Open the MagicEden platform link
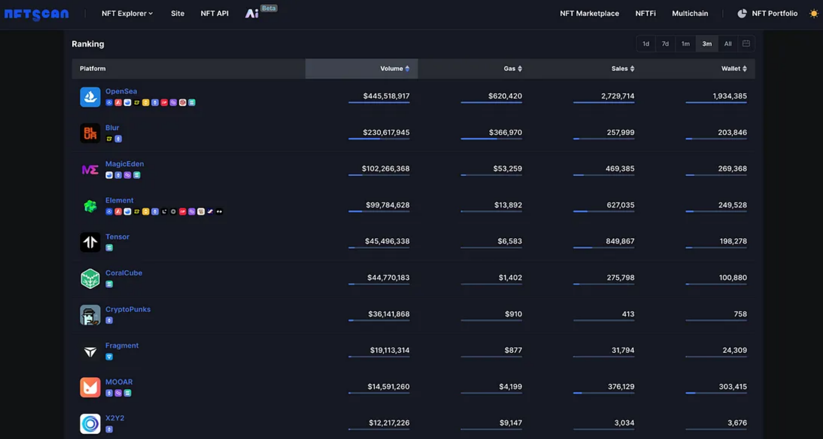The width and height of the screenshot is (823, 439). pyautogui.click(x=125, y=164)
